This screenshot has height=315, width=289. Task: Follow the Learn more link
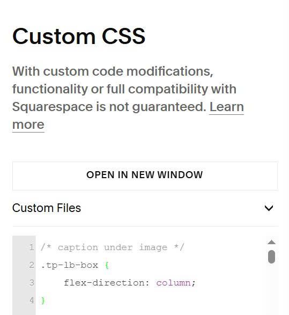[227, 107]
